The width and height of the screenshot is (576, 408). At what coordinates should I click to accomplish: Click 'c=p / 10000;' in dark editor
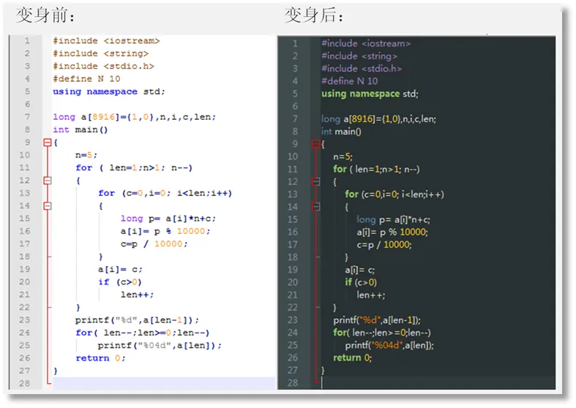click(384, 245)
